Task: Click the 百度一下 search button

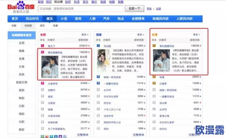Action: point(134,9)
